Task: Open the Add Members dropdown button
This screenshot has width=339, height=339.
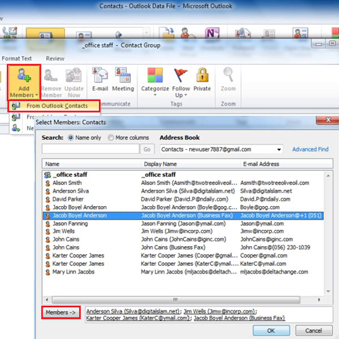Action: (x=24, y=82)
